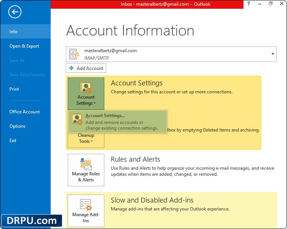Click Save Attachments in the sidebar
Viewport: 287px width, 229px height.
pos(27,74)
